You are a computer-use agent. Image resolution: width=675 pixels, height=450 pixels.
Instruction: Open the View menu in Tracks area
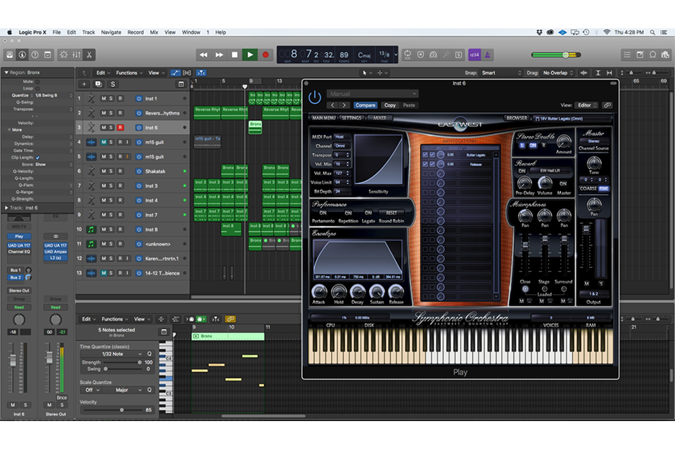[x=156, y=73]
